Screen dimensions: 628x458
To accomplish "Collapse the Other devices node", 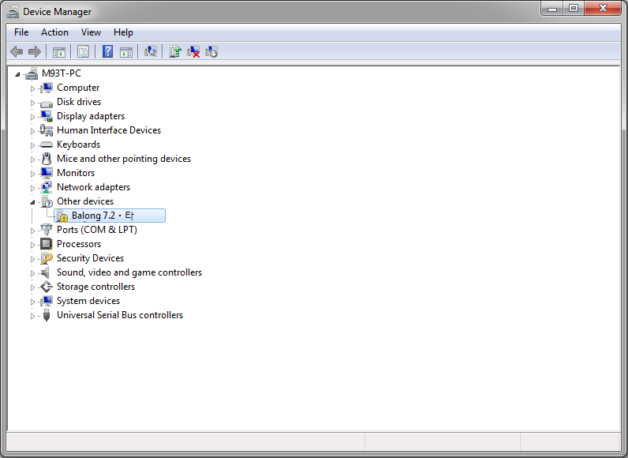I will 33,201.
